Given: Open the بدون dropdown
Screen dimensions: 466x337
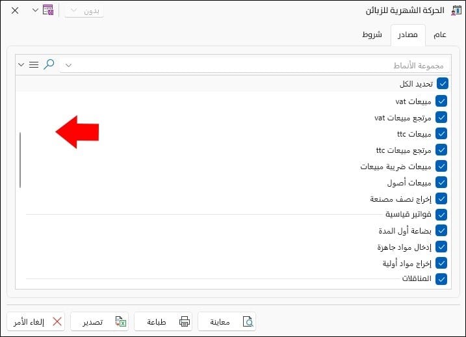Looking at the screenshot, I should [x=84, y=11].
